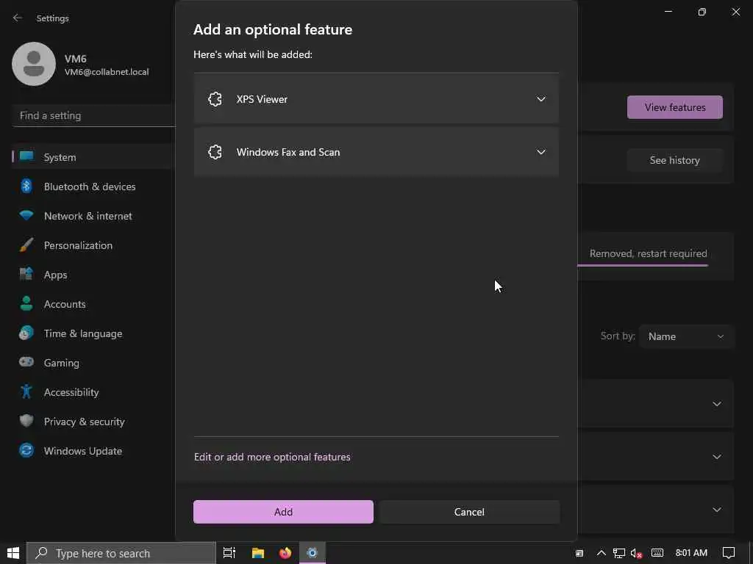Screen dimensions: 753x564
Task: Expand the last feature row behind the dialog
Action: pos(716,510)
